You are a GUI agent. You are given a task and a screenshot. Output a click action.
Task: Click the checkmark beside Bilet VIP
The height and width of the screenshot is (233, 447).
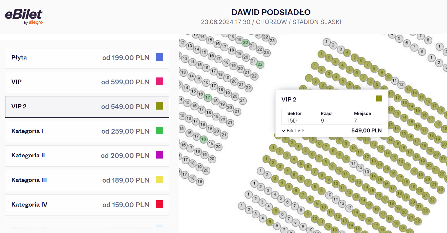[x=283, y=131]
